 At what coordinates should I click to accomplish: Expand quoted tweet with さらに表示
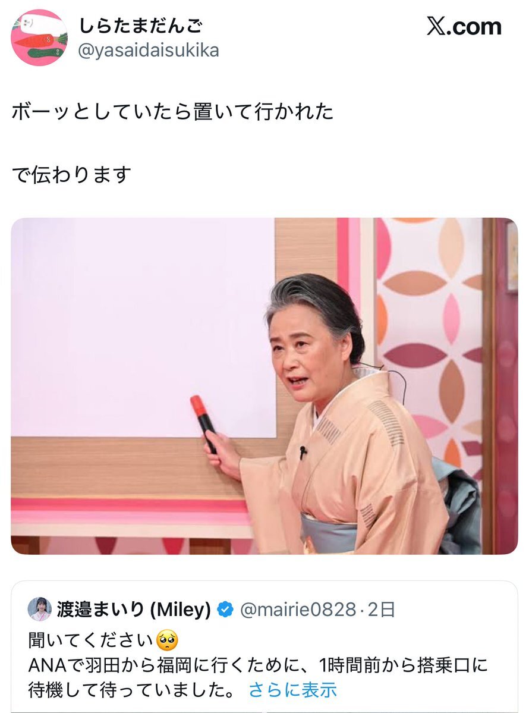(x=292, y=690)
